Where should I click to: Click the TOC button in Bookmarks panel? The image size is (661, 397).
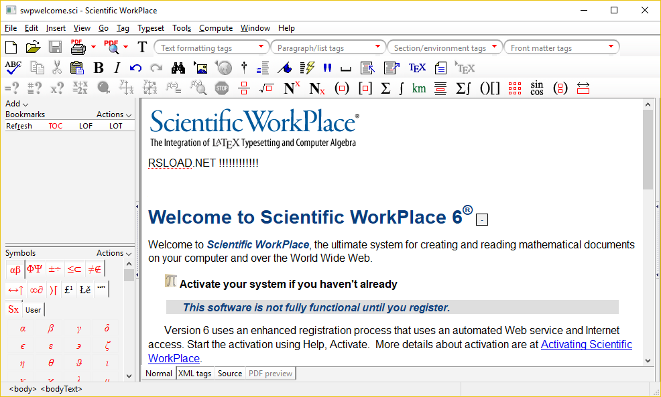click(x=55, y=125)
